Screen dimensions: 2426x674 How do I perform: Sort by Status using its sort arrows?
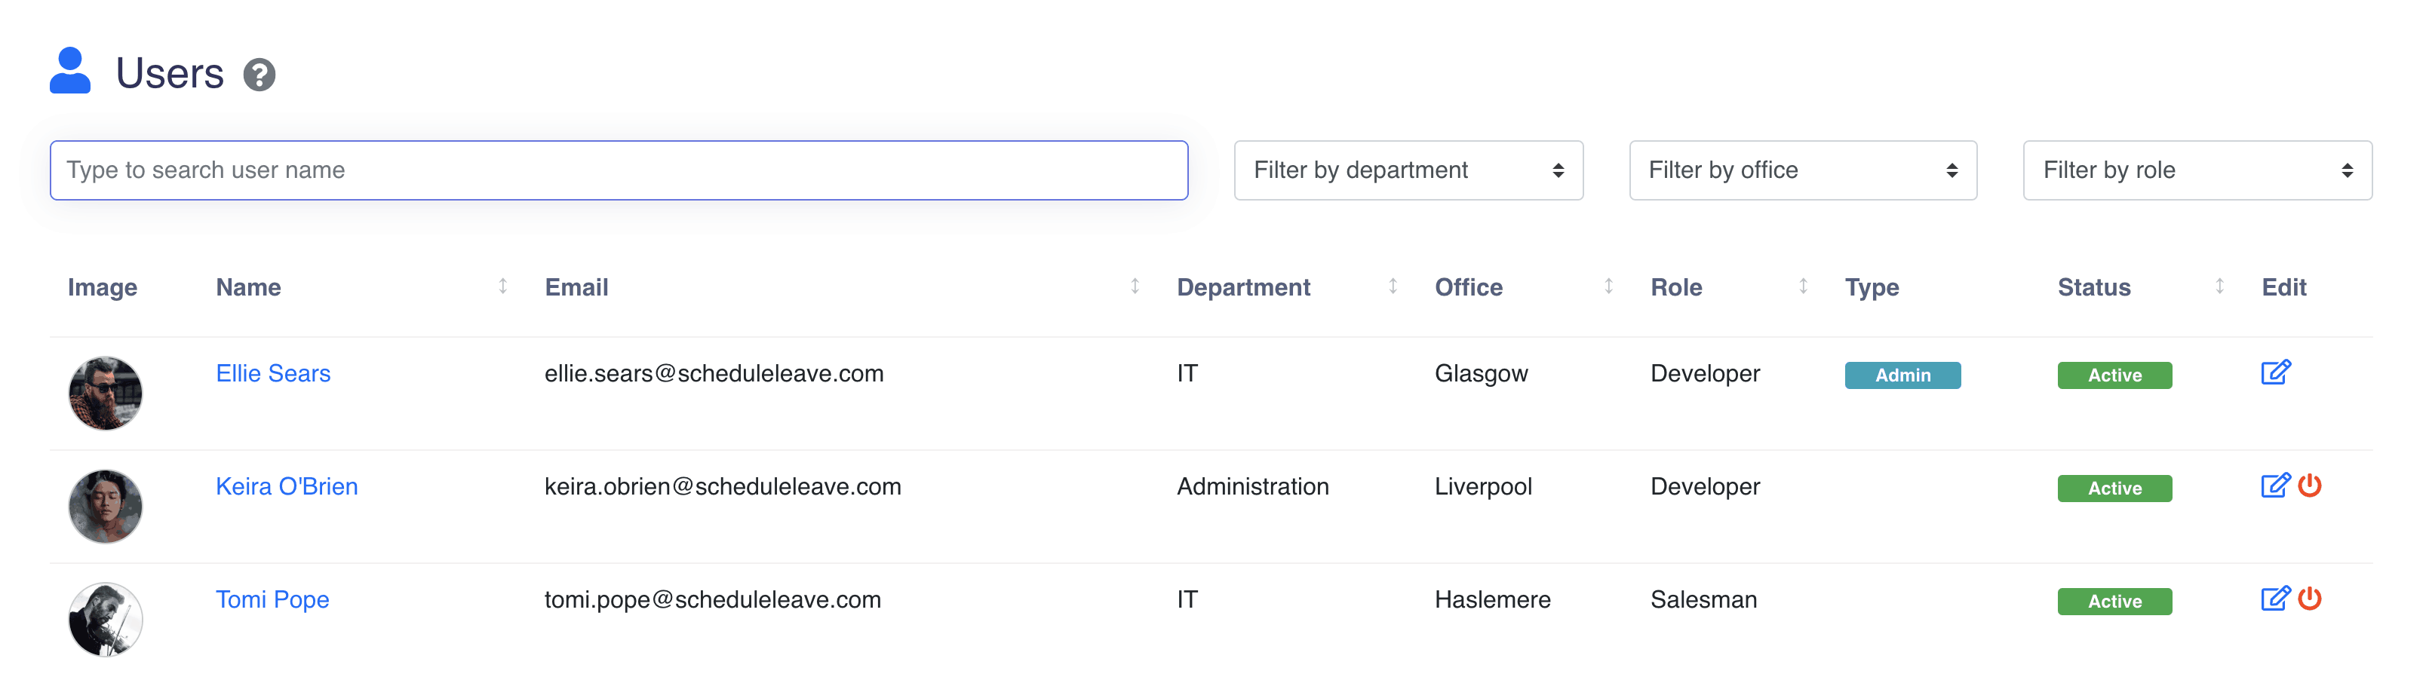pyautogui.click(x=2219, y=286)
